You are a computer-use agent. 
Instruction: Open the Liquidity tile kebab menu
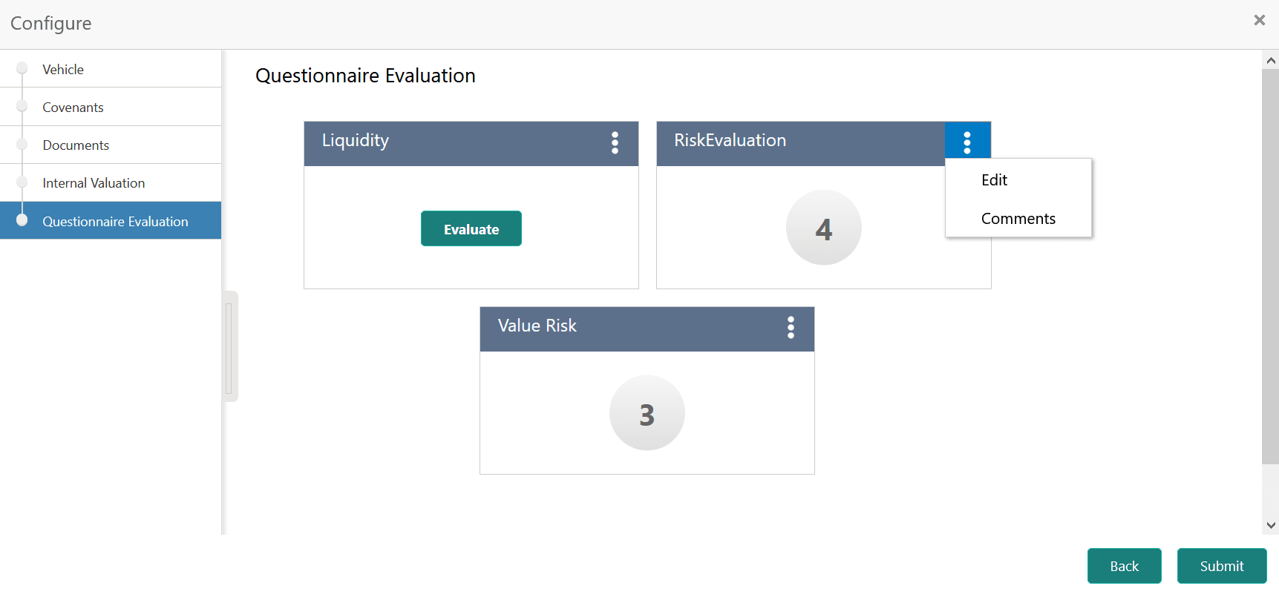click(615, 143)
